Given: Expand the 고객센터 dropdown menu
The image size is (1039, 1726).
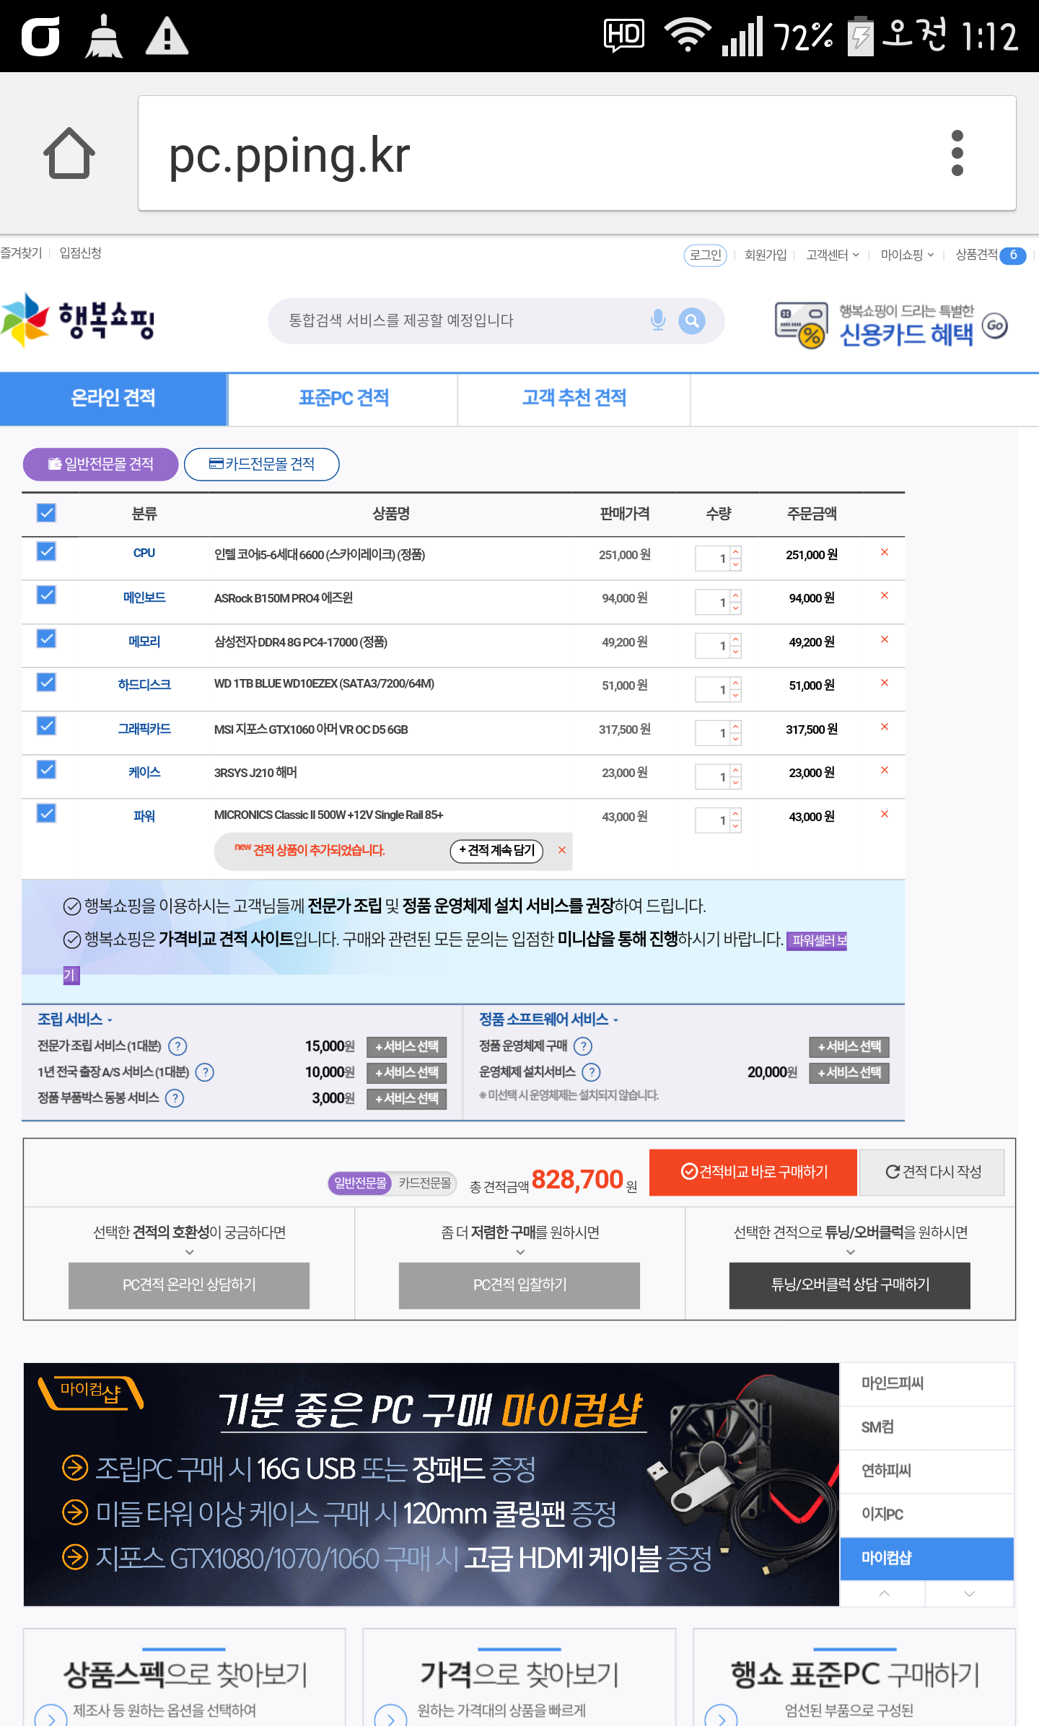Looking at the screenshot, I should point(832,255).
